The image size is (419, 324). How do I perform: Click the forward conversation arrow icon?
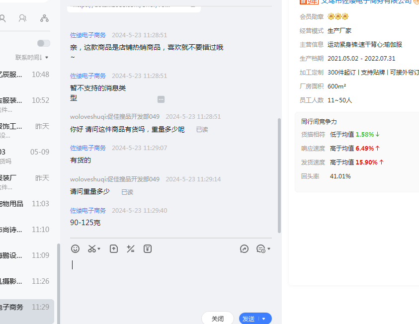point(244,249)
